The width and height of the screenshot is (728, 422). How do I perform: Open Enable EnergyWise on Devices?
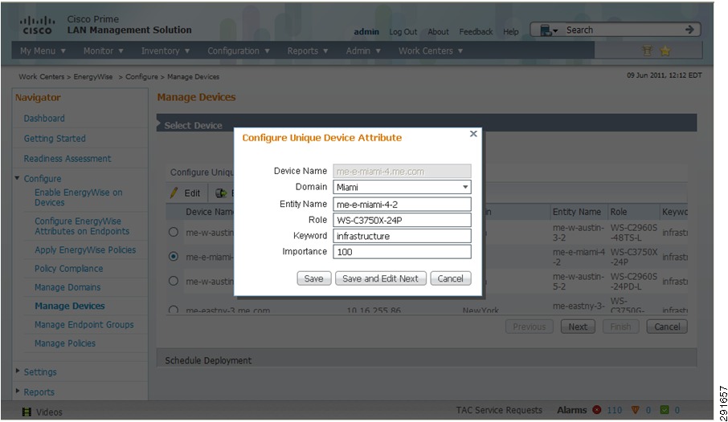(x=79, y=197)
